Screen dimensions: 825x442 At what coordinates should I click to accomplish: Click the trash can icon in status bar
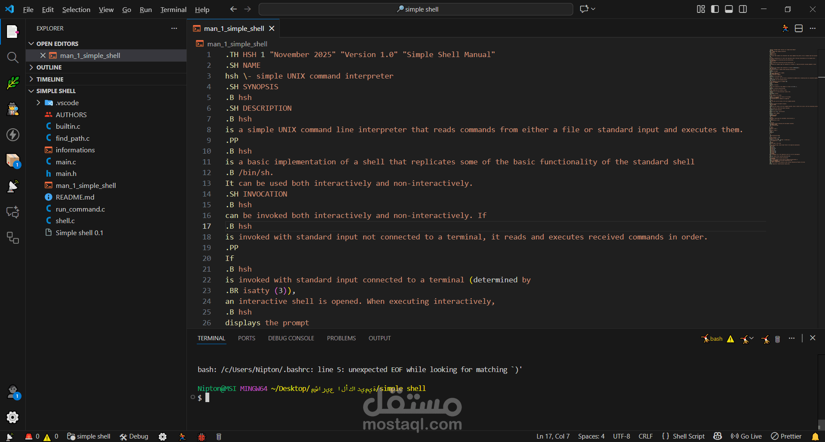[x=219, y=436]
